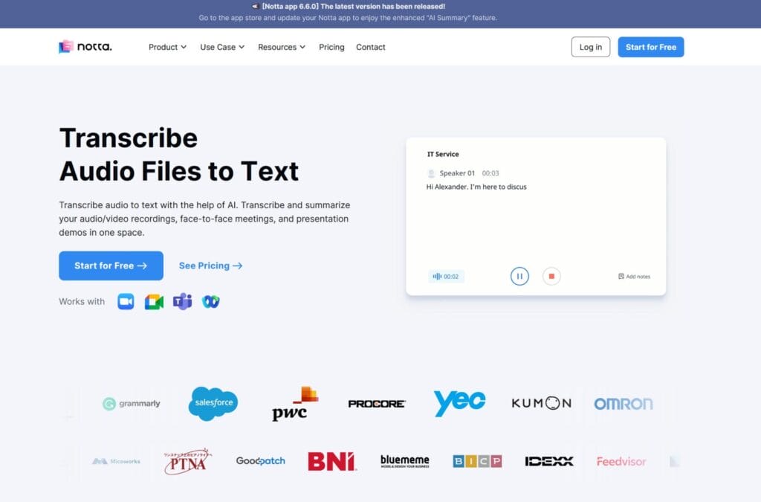Click the audio waveform timer showing 00:02
The width and height of the screenshot is (761, 502).
(x=446, y=276)
